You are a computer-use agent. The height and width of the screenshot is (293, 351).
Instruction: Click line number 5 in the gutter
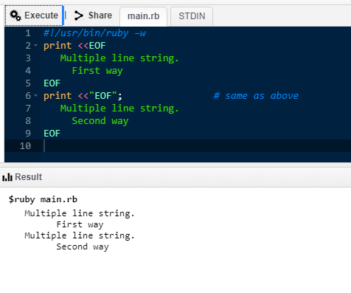point(28,83)
